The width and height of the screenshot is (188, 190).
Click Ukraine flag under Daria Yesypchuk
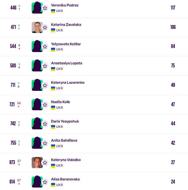[53, 127]
